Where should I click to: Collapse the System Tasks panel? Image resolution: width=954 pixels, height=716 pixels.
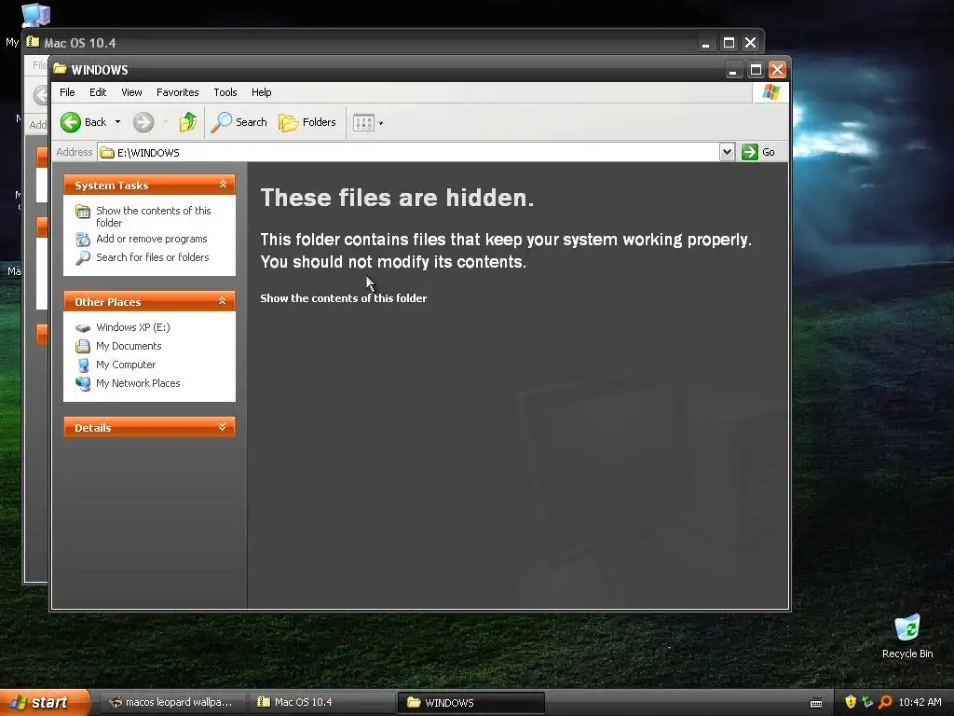[223, 185]
